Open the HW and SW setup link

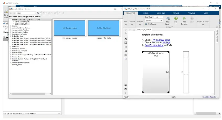click(x=161, y=40)
